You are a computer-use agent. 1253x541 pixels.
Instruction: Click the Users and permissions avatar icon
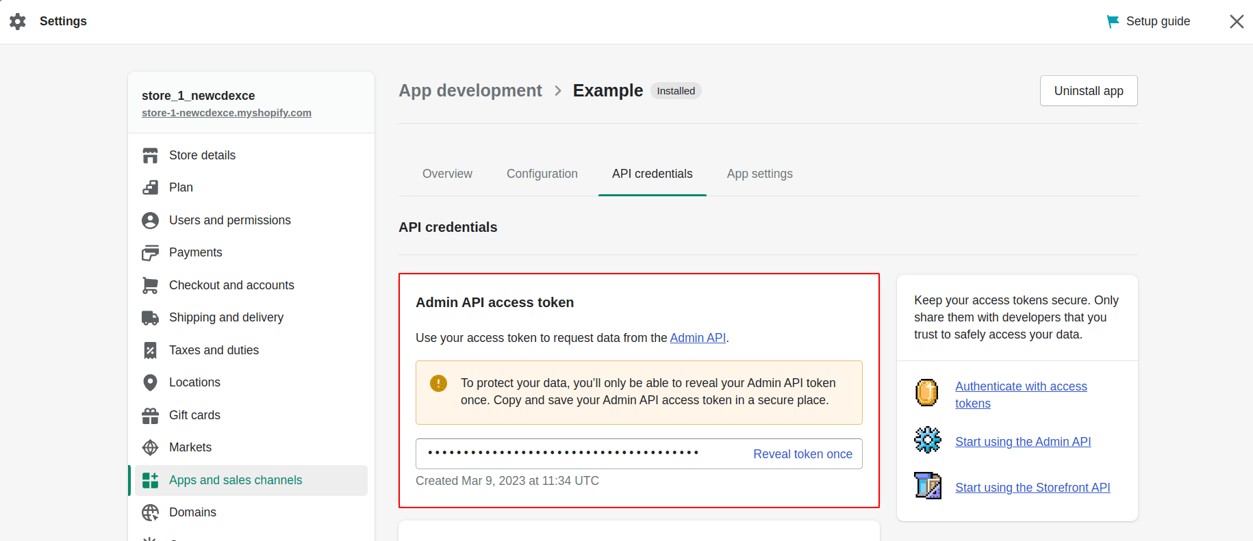click(150, 220)
